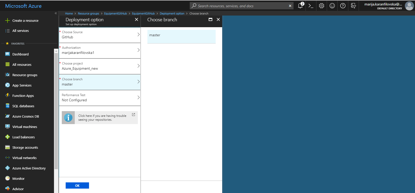Maximize the Choose branch blade
Viewport: 415px width, 193px height.
[210, 19]
